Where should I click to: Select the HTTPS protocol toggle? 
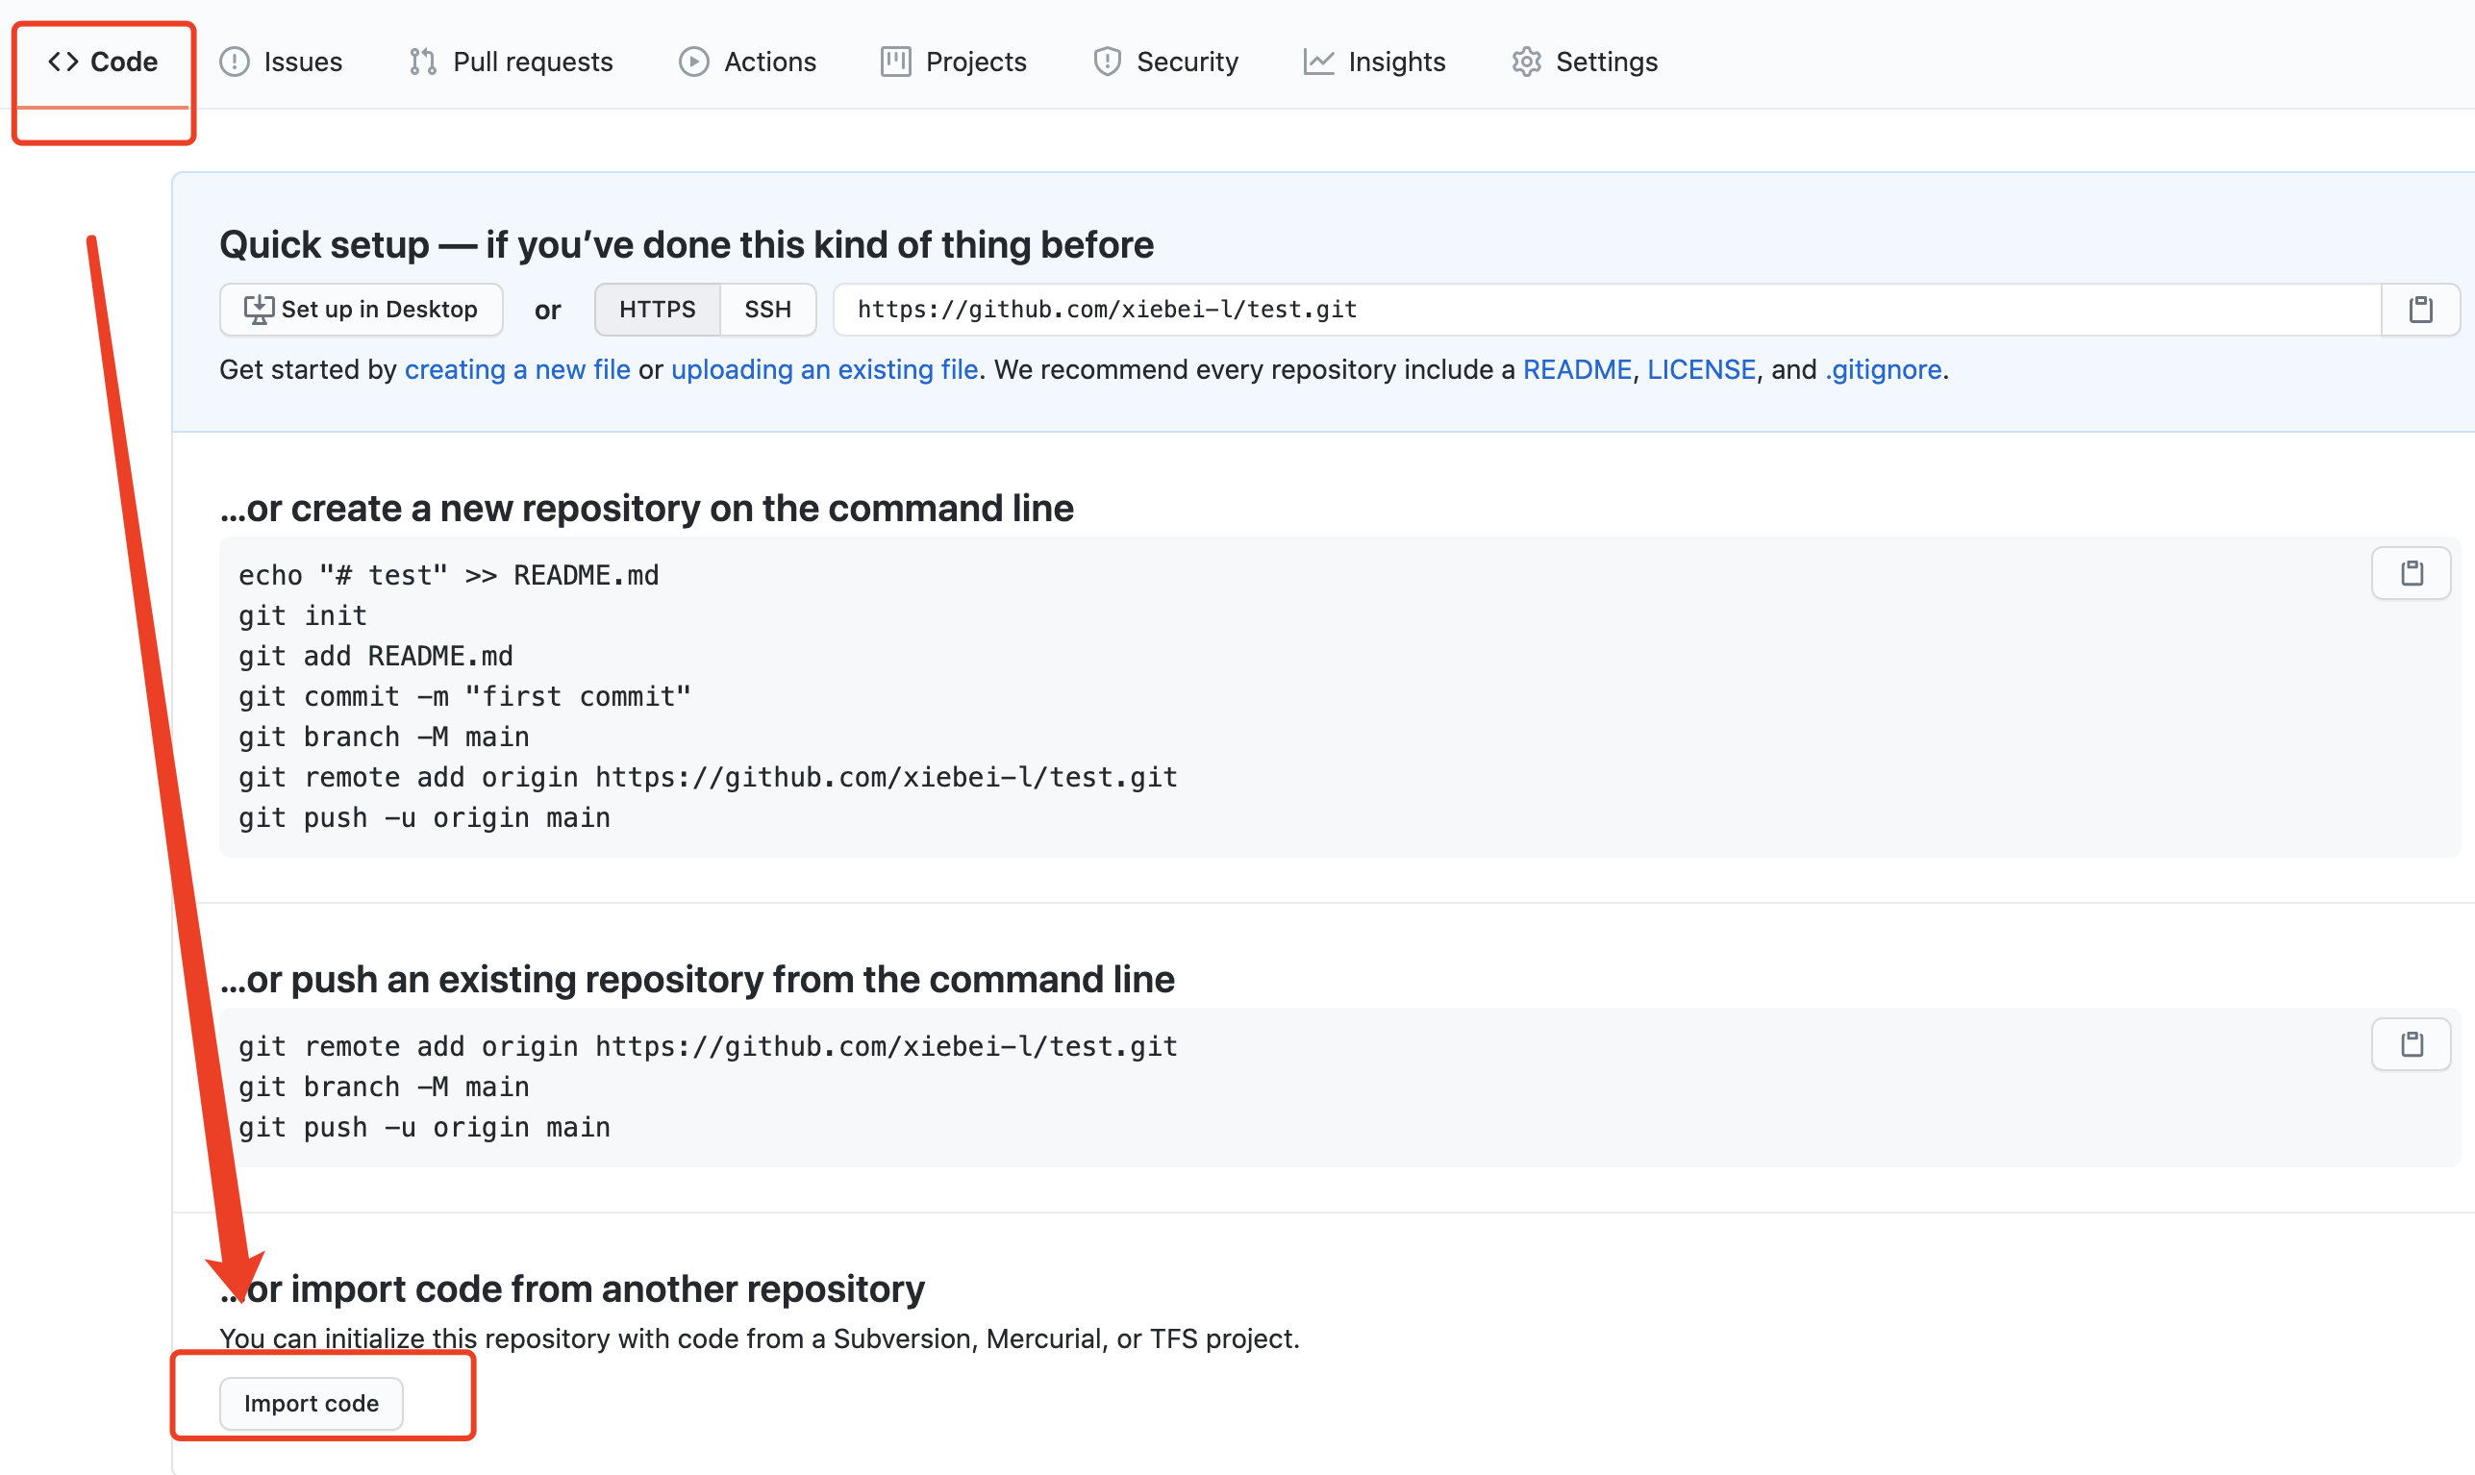(x=657, y=311)
